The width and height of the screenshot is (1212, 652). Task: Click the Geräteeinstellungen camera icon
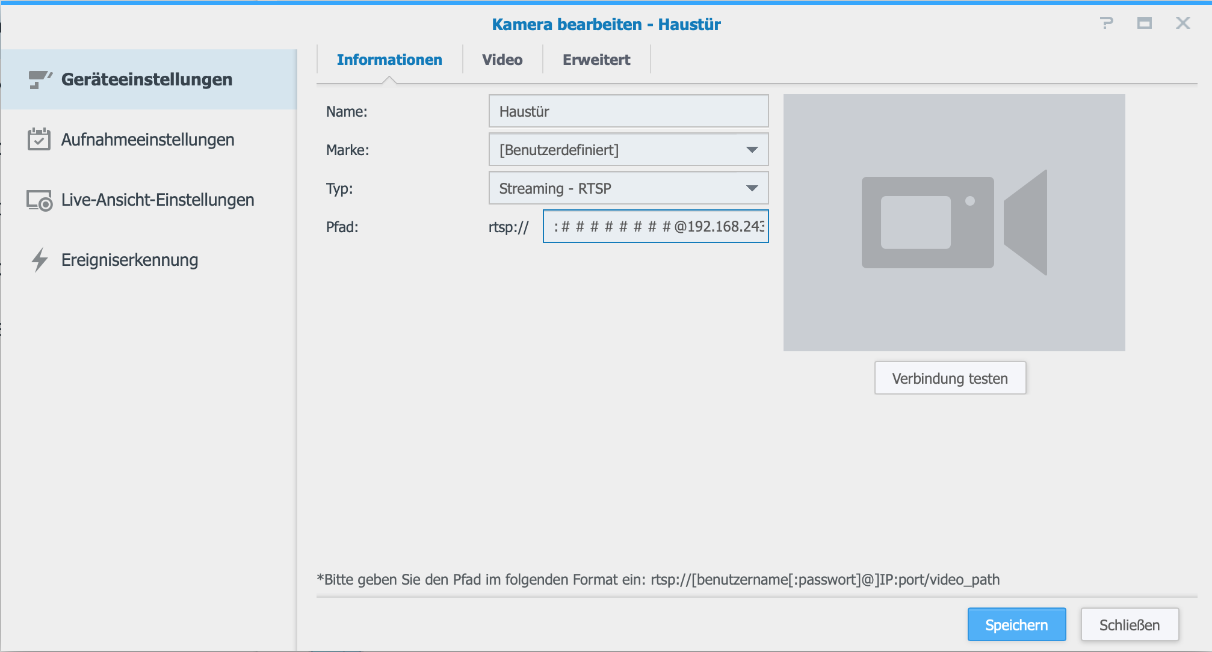click(40, 79)
